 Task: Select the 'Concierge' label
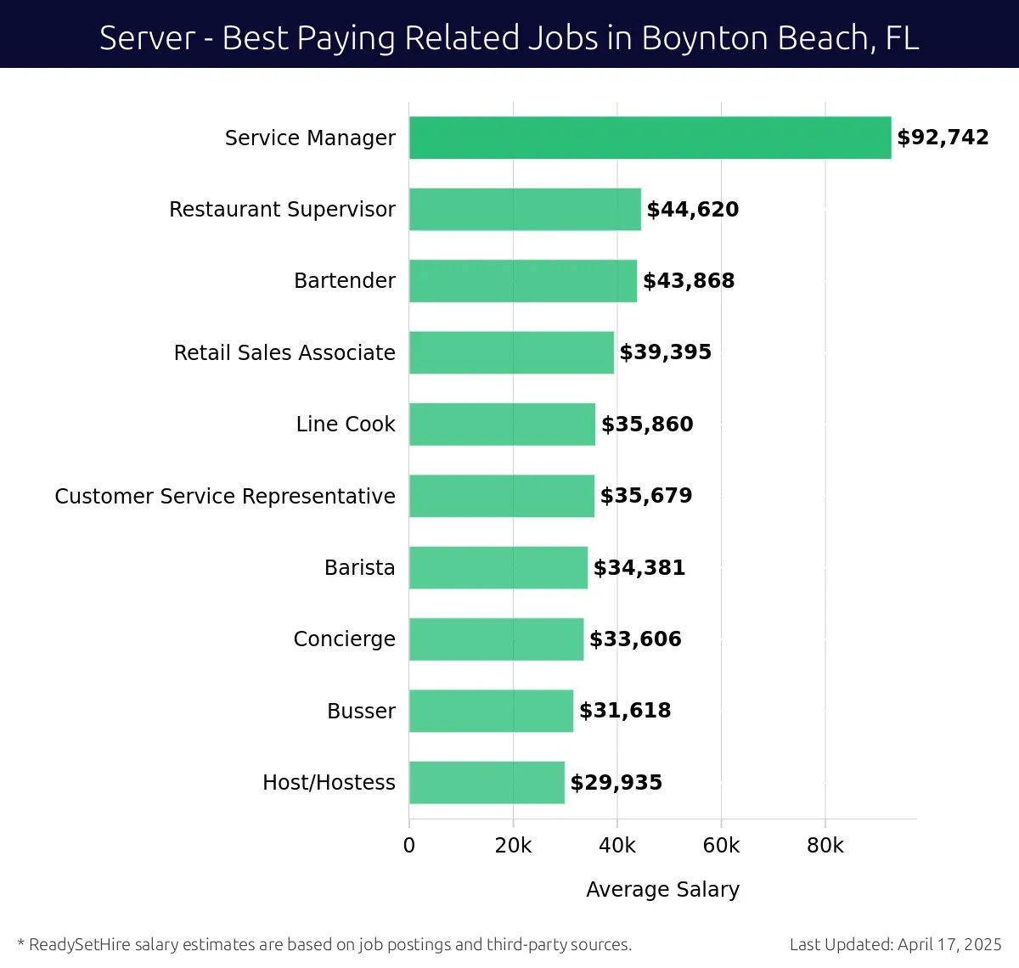(344, 639)
